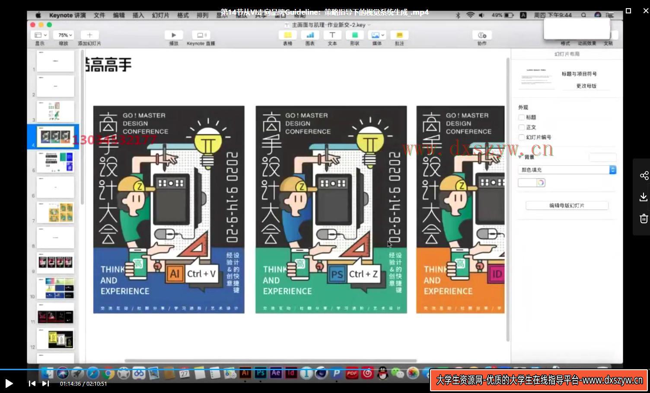Click the Bluetooth menu bar icon
Screen dimensions: 650x393
(x=458, y=15)
